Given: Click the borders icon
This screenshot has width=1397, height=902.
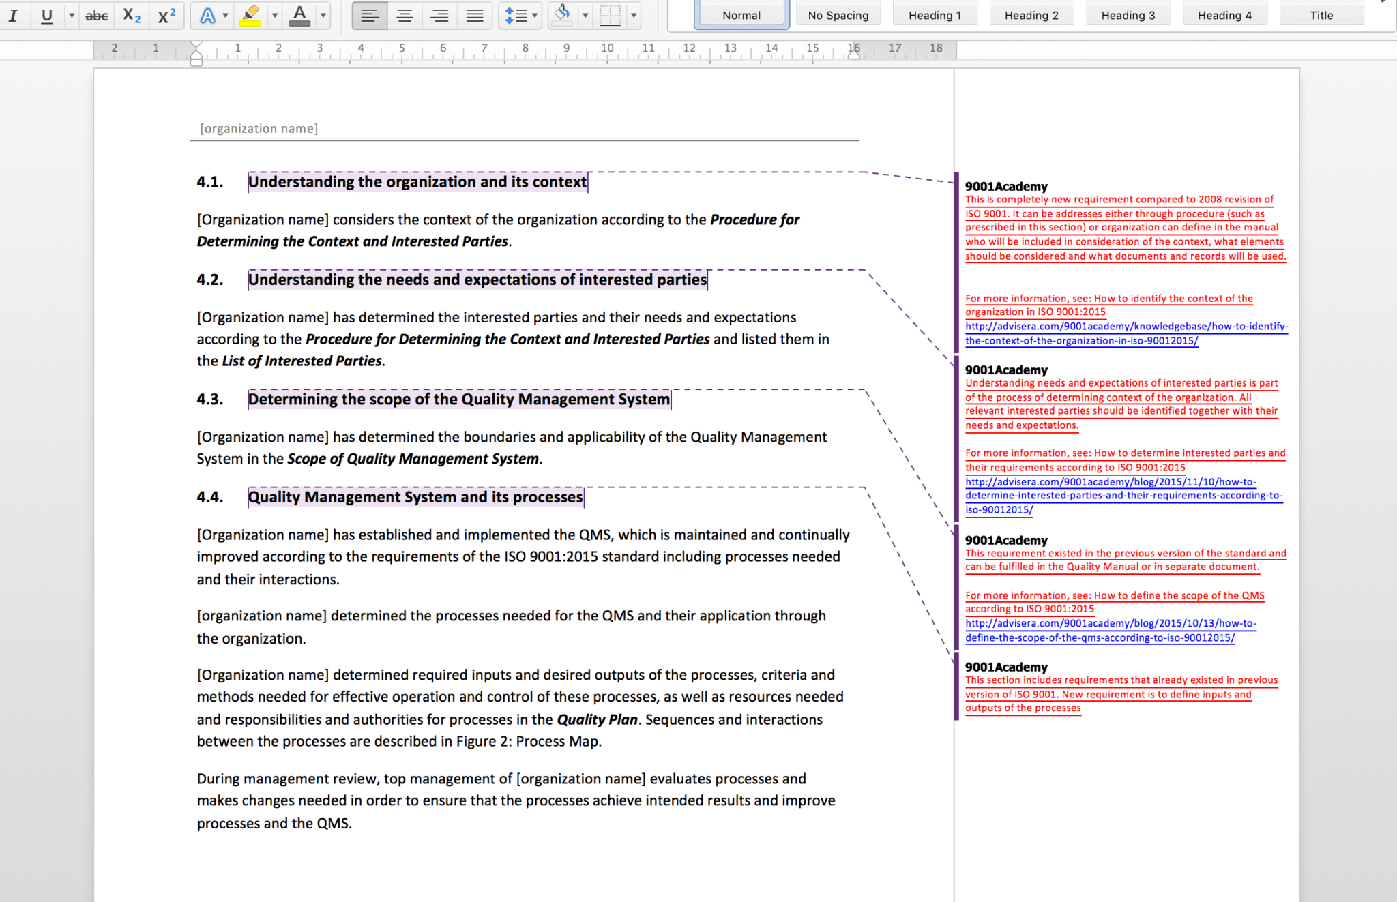Looking at the screenshot, I should click(610, 15).
